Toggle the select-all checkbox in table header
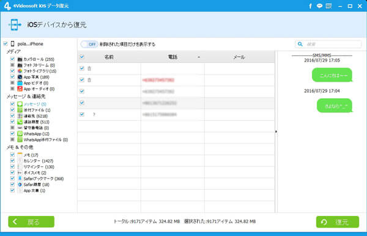 (x=82, y=57)
